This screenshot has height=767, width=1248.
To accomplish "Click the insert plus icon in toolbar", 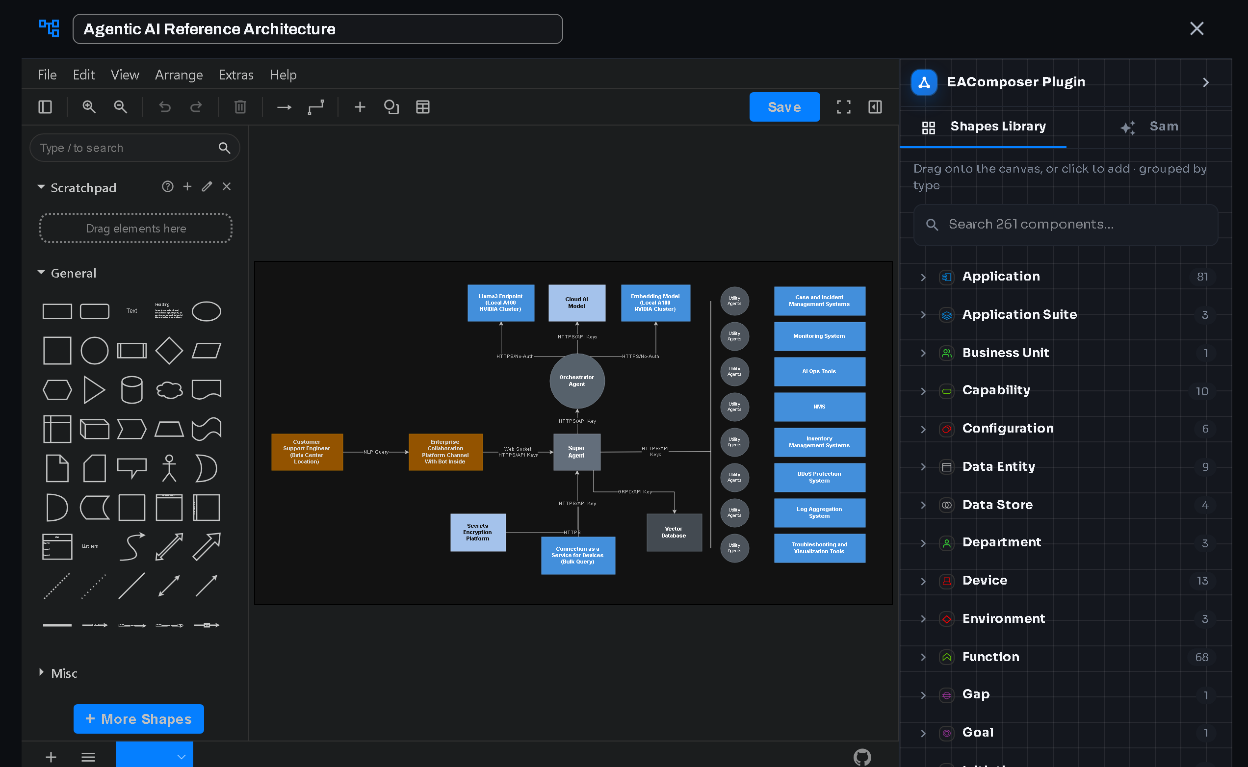I will 360,107.
